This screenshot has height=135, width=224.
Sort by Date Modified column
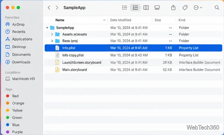click(121, 20)
